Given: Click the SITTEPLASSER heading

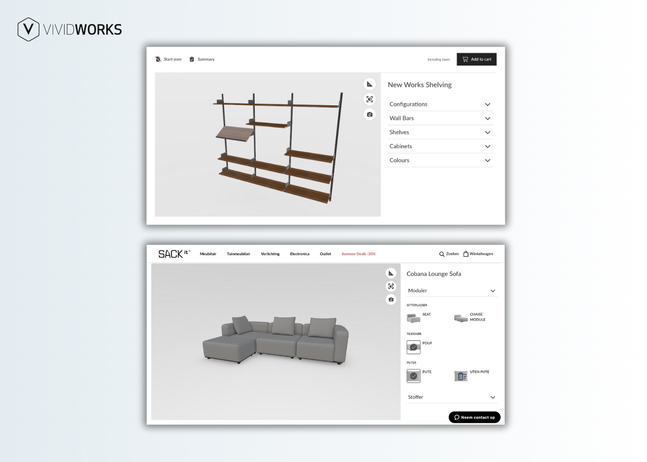Looking at the screenshot, I should pos(417,305).
